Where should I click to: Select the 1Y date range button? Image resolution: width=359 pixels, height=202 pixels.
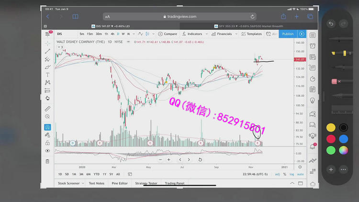click(x=104, y=174)
